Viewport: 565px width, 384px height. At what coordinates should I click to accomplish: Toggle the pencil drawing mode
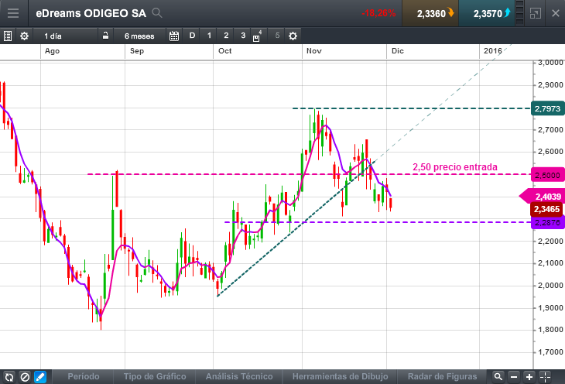click(x=40, y=377)
